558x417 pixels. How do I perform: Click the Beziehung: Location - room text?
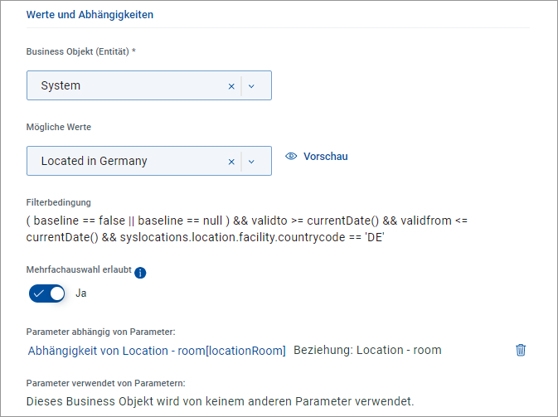click(x=367, y=350)
